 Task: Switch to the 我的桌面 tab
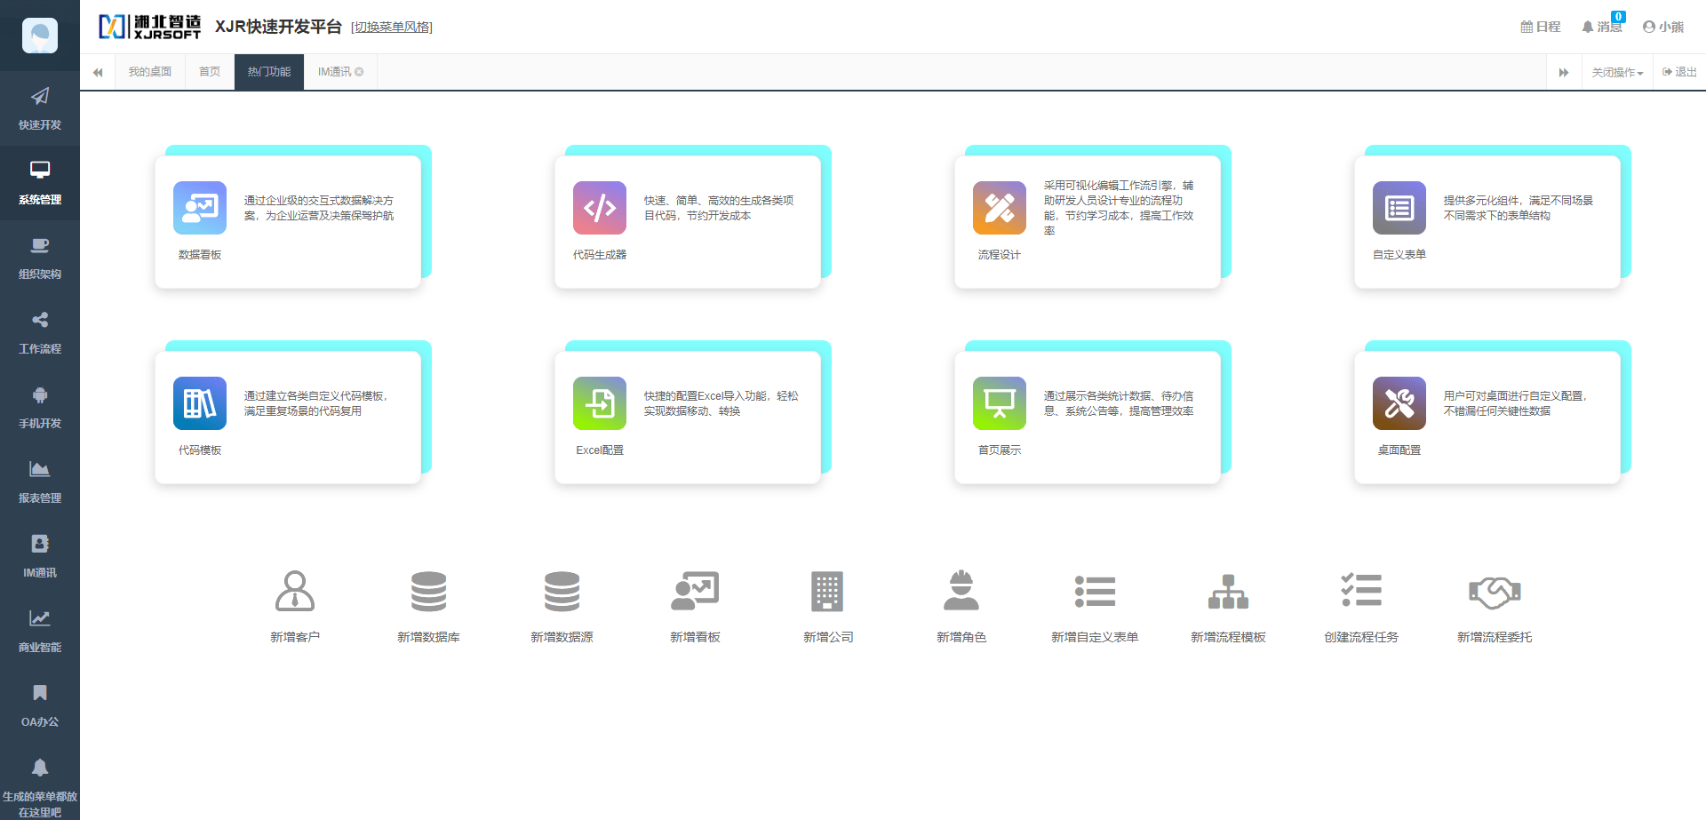pos(149,72)
